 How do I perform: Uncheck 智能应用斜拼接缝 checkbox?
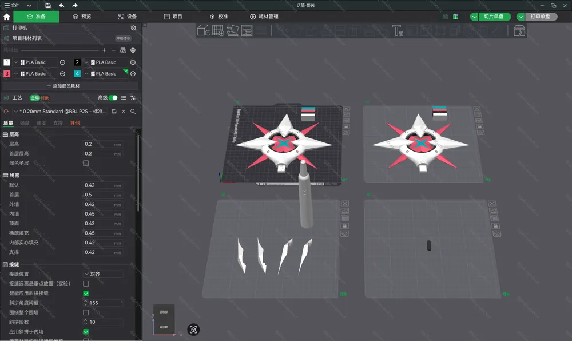pos(86,293)
